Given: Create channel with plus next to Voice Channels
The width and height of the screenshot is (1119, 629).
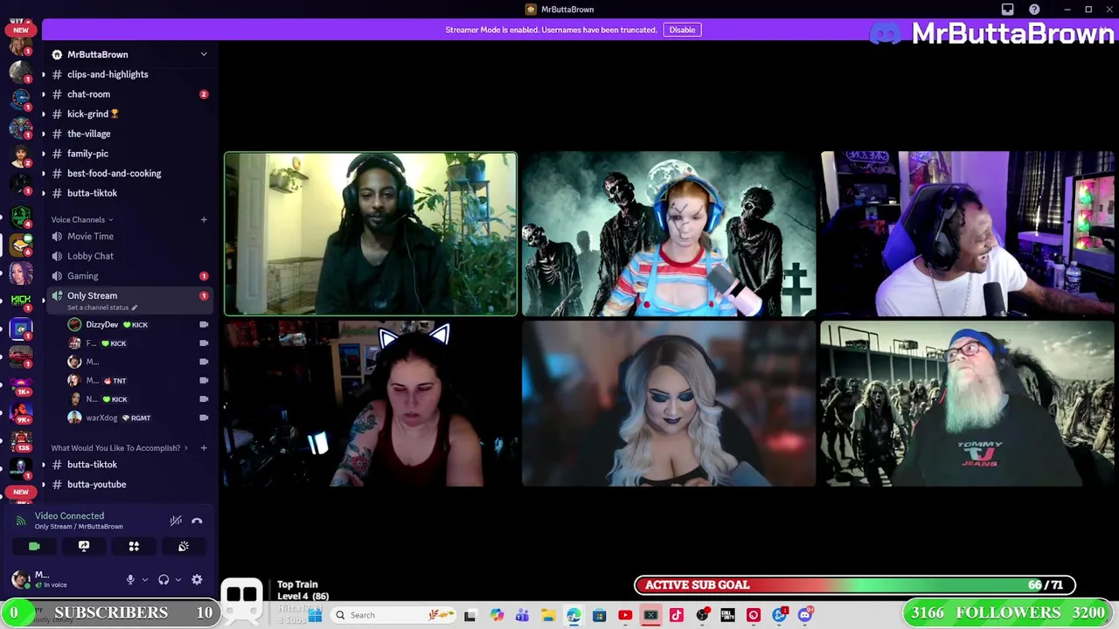Looking at the screenshot, I should coord(204,219).
